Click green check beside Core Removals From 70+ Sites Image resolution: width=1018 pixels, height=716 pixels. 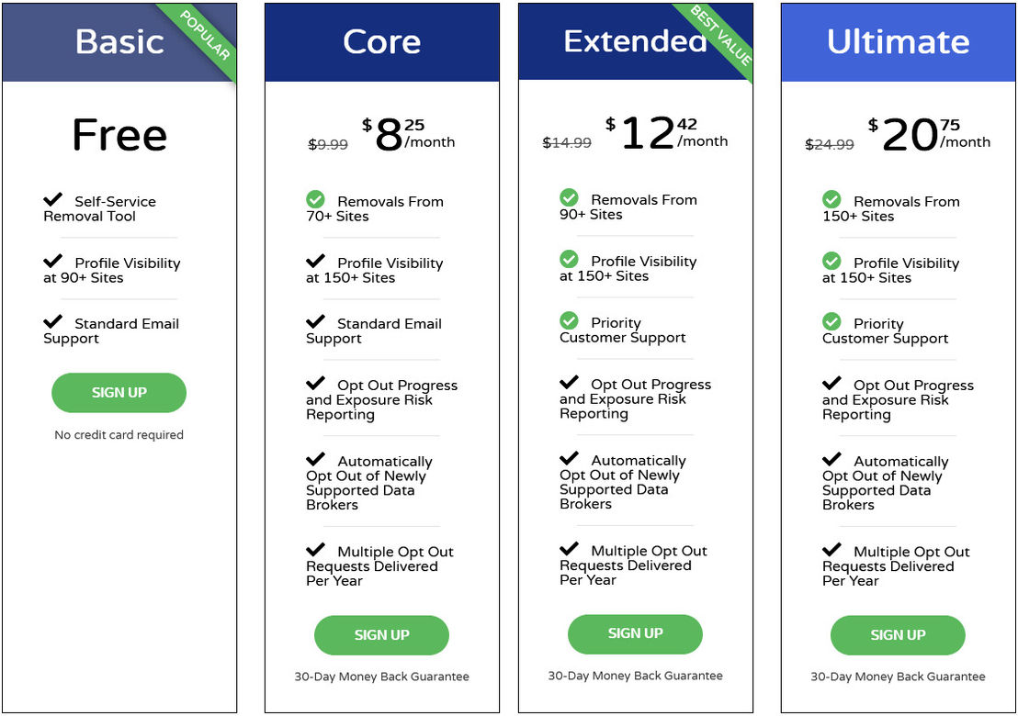tap(315, 199)
